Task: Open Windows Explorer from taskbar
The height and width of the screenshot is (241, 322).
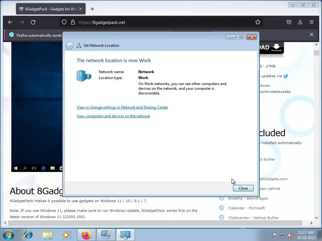Action: coord(47,235)
